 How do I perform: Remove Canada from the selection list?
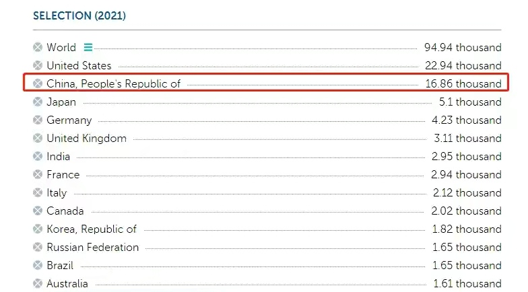[38, 211]
